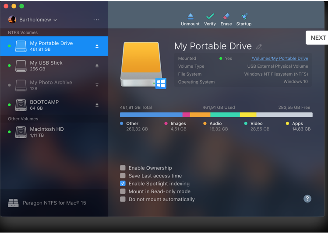The width and height of the screenshot is (328, 233).
Task: Select My Photo Archive volume
Action: [x=54, y=85]
